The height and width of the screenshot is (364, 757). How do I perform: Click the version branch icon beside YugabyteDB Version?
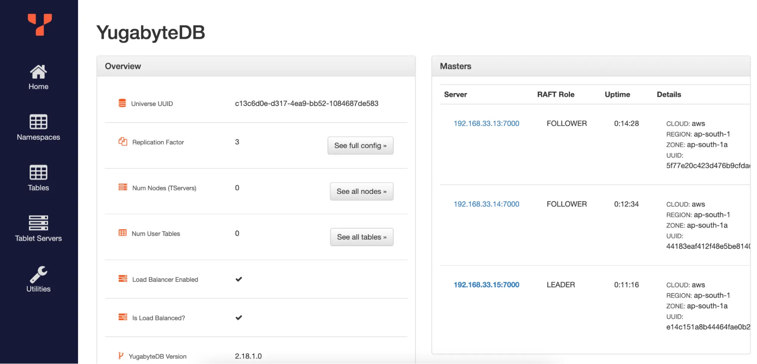tap(121, 355)
